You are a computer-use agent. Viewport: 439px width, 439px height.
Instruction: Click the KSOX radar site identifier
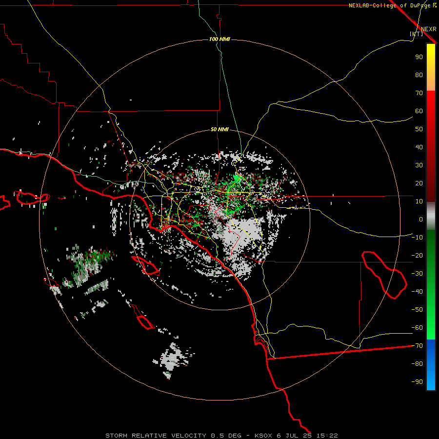click(x=263, y=436)
